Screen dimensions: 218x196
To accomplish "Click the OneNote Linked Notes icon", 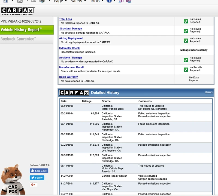I will (x=129, y=1).
